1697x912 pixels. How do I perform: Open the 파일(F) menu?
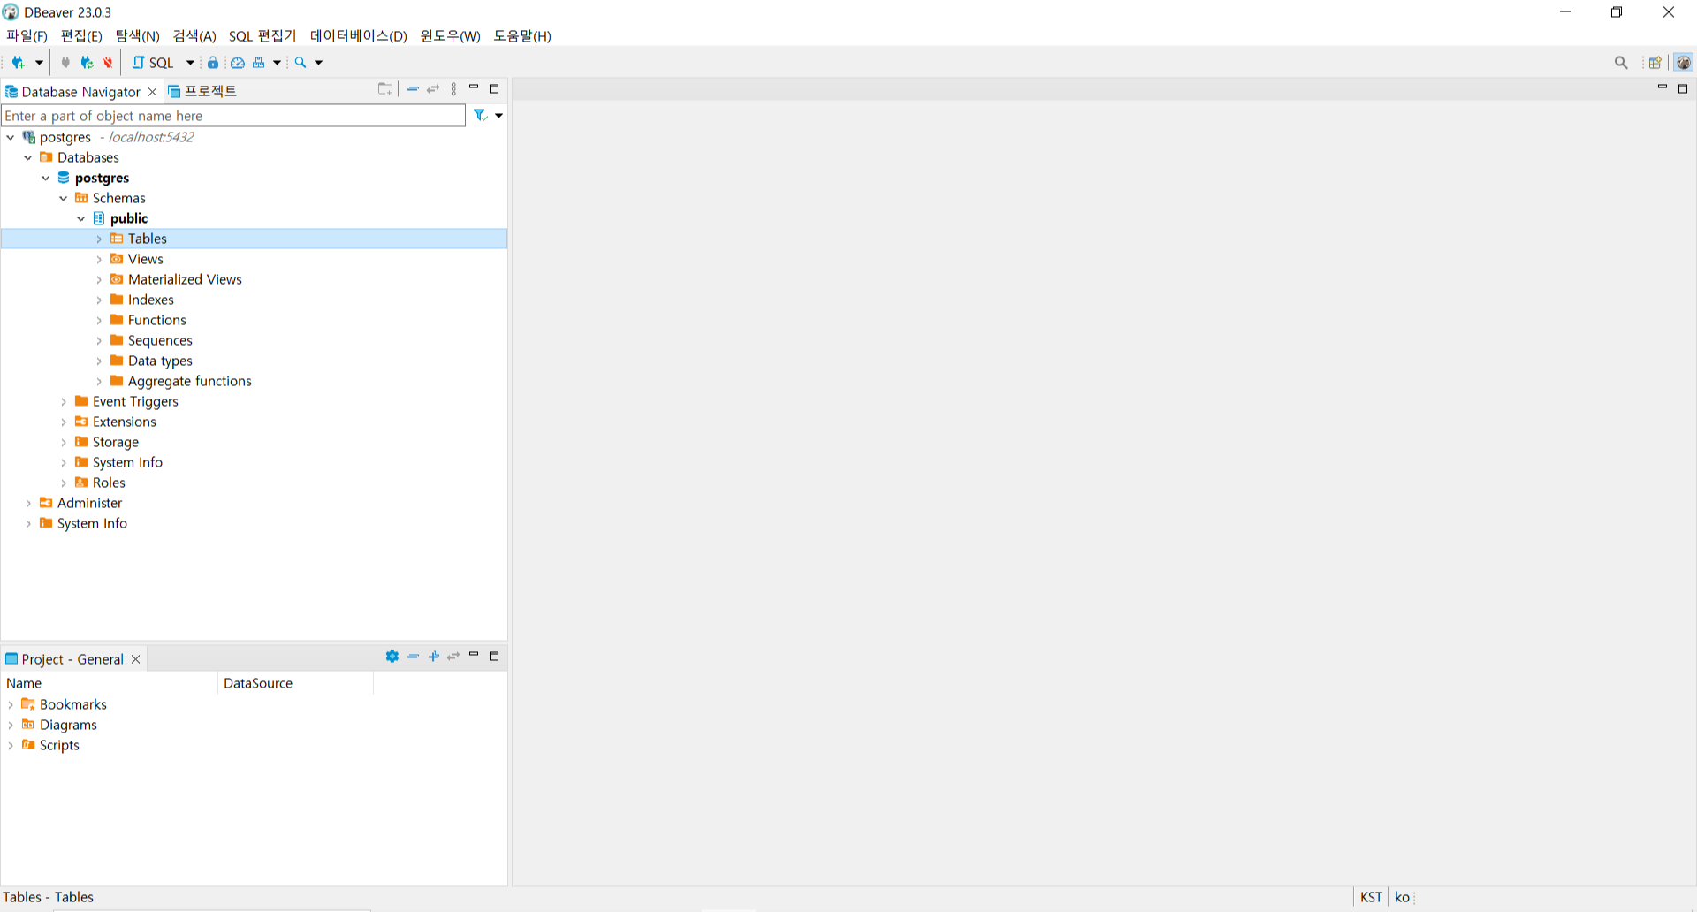pos(27,36)
